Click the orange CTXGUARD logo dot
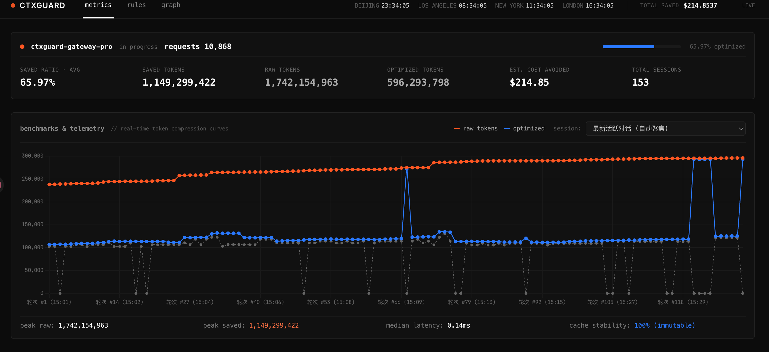 [x=13, y=5]
